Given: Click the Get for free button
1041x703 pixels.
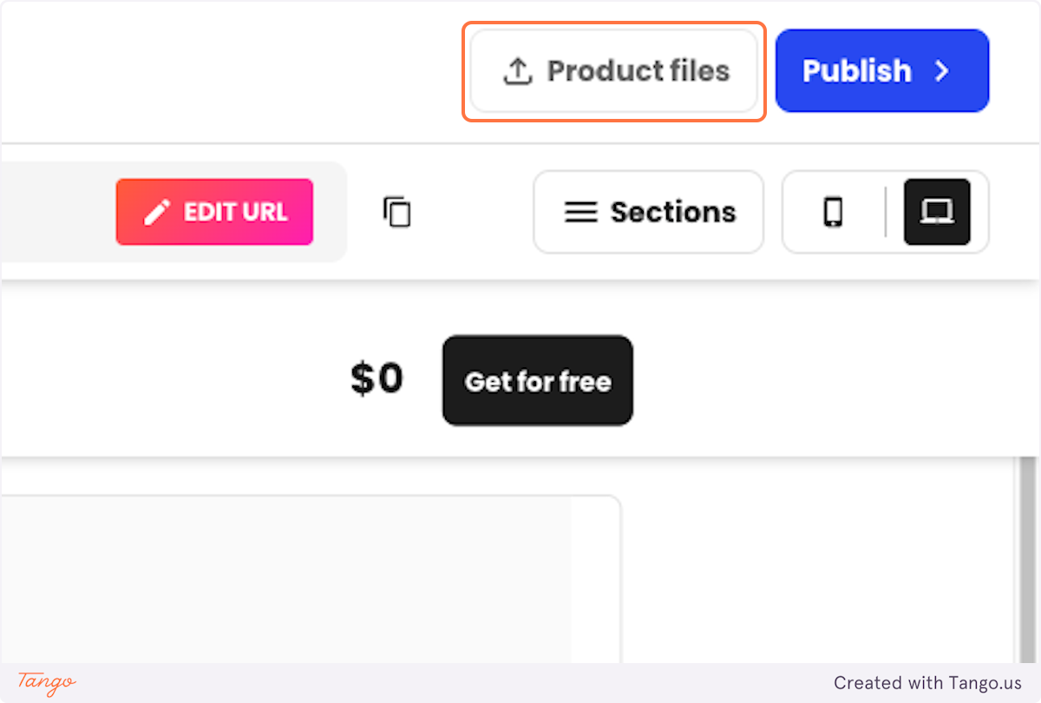Looking at the screenshot, I should coord(538,381).
